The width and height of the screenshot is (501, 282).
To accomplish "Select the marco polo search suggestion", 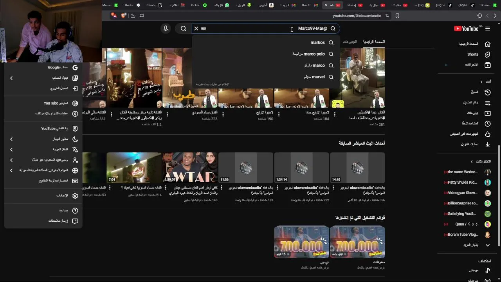I will 266,54.
